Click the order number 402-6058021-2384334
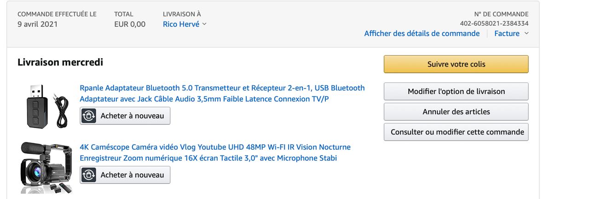The height and width of the screenshot is (199, 589). tap(494, 23)
